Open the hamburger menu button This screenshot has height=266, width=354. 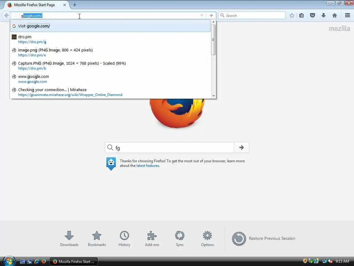point(348,15)
